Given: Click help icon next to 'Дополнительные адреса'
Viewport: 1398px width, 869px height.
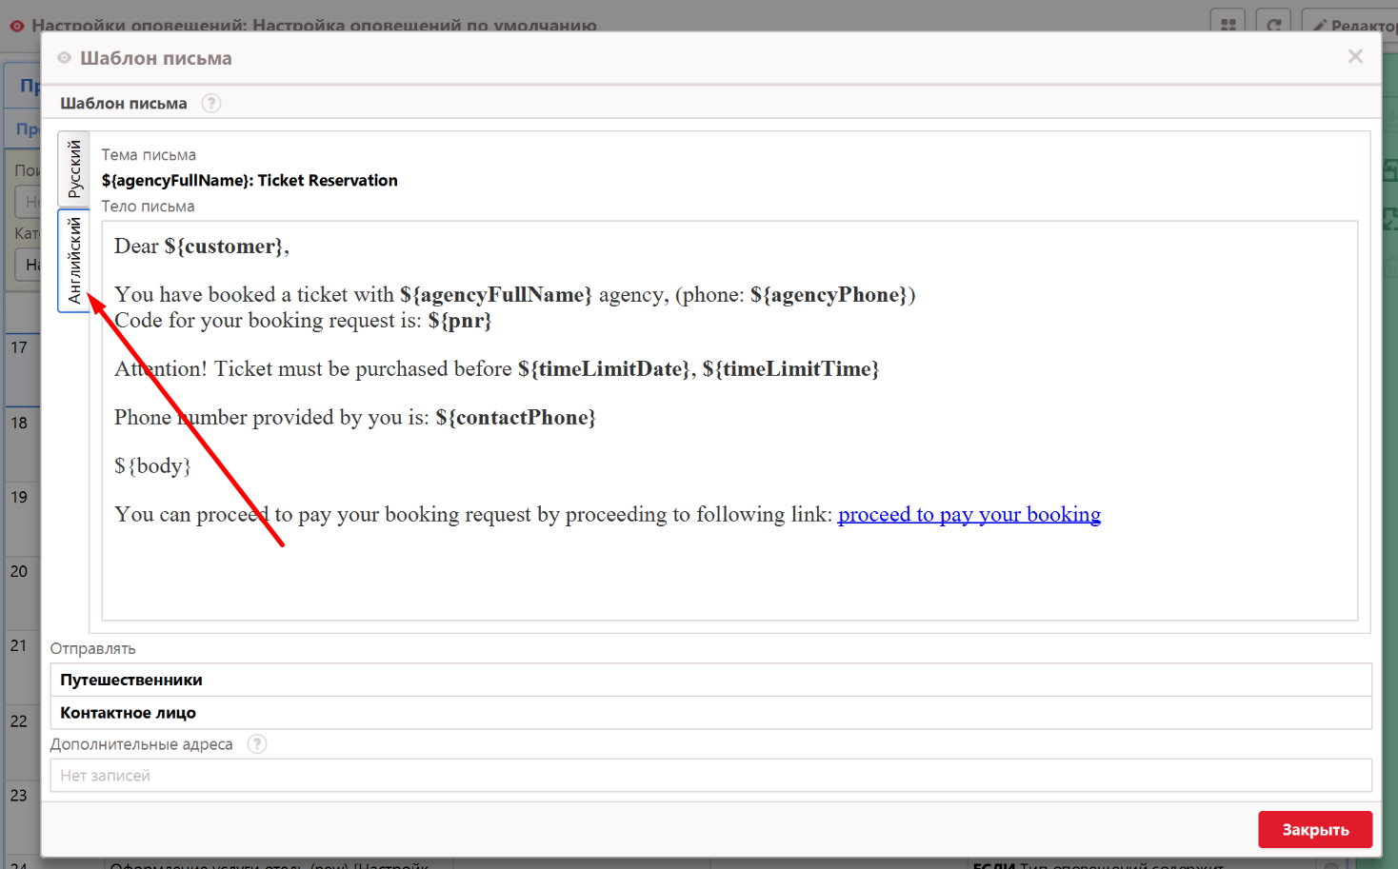Looking at the screenshot, I should click(x=256, y=744).
